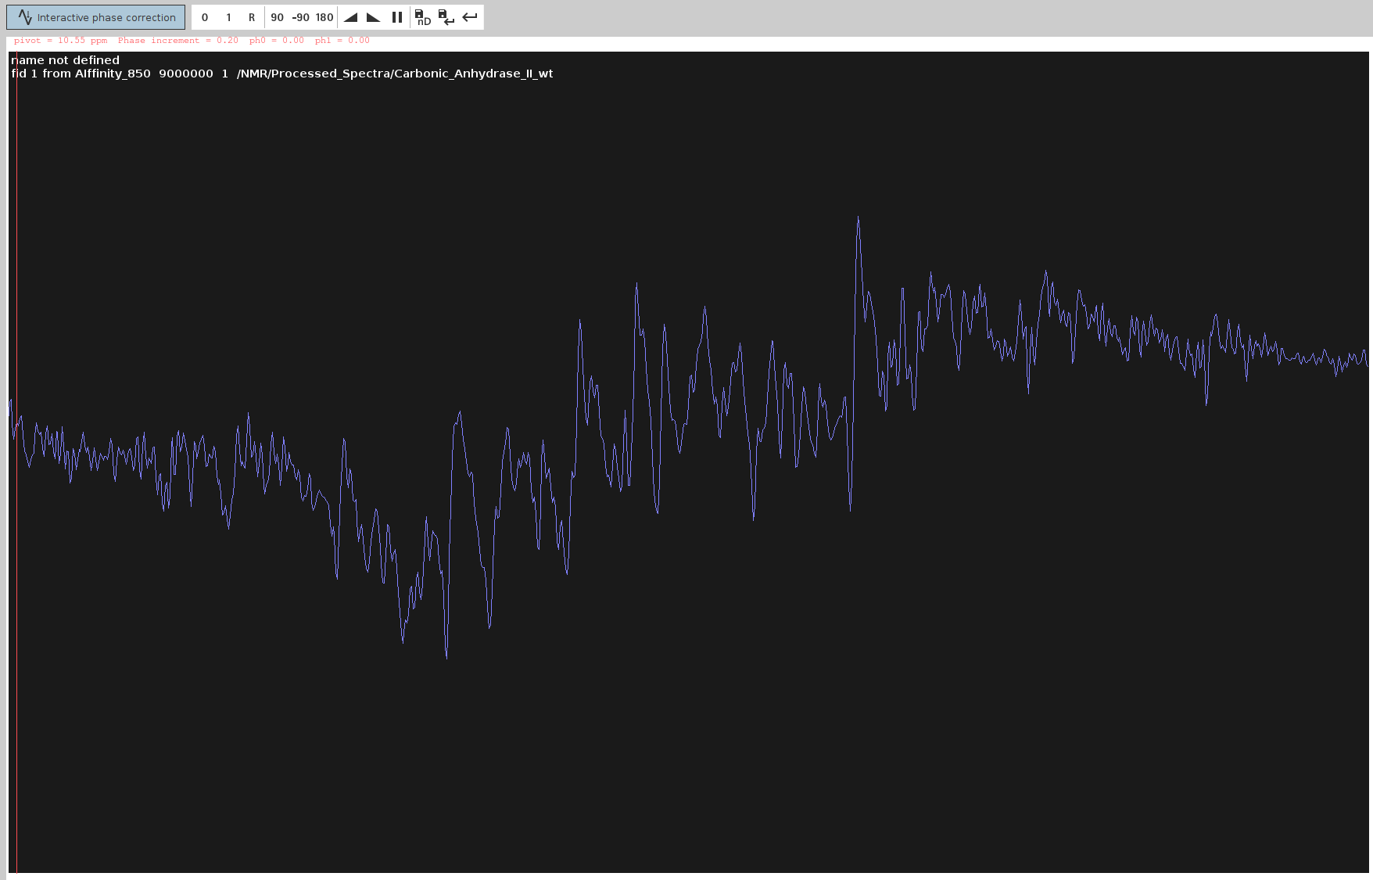Click save and return icon
This screenshot has height=880, width=1373.
446,17
